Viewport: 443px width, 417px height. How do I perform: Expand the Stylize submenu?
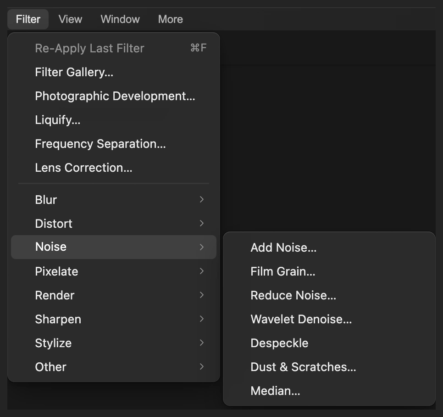point(114,343)
